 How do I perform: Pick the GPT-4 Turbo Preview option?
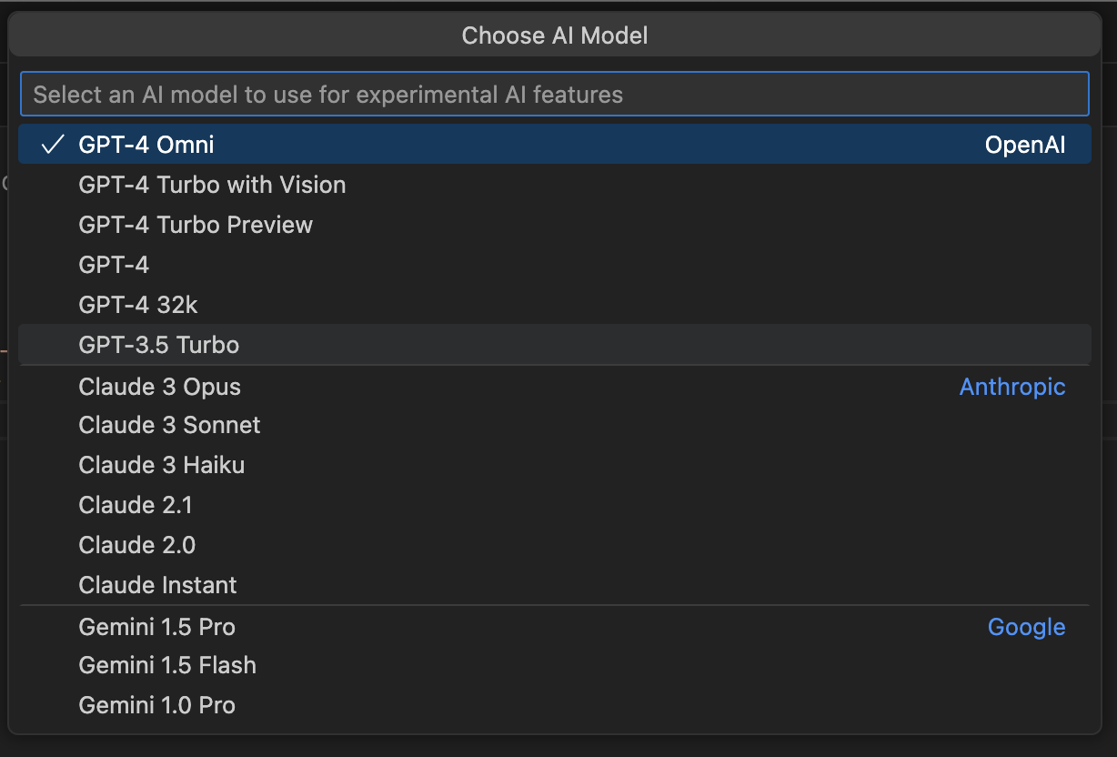coord(196,225)
